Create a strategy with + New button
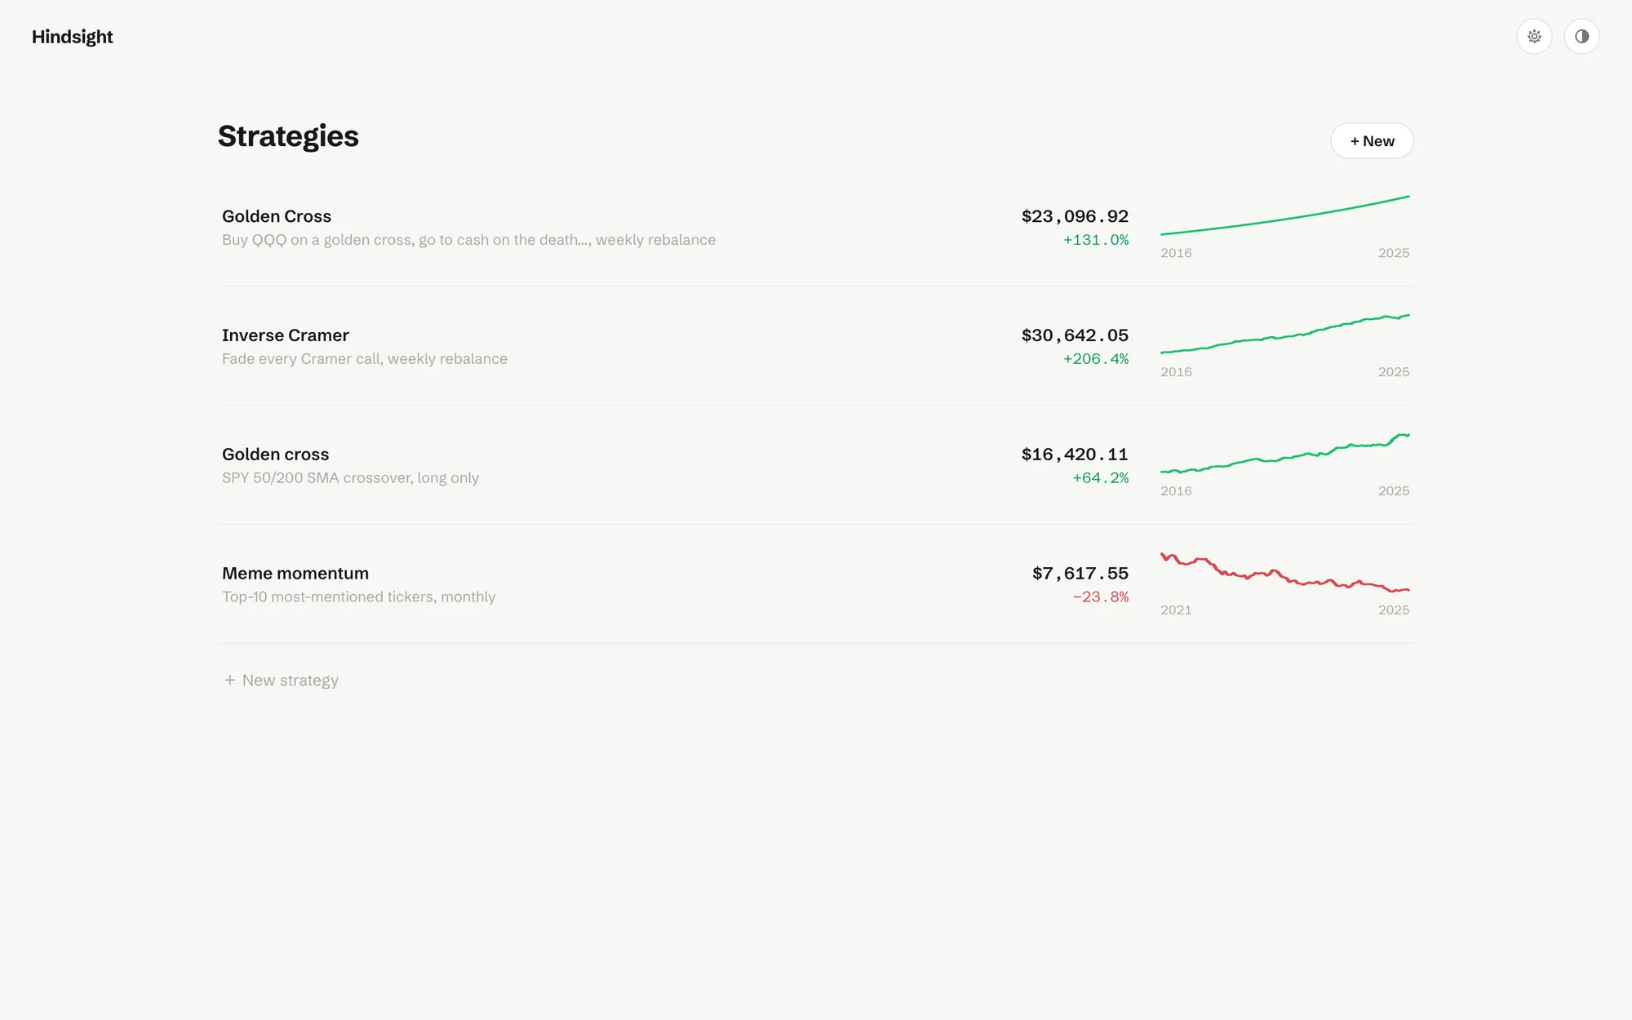Viewport: 1632px width, 1020px height. 1372,141
